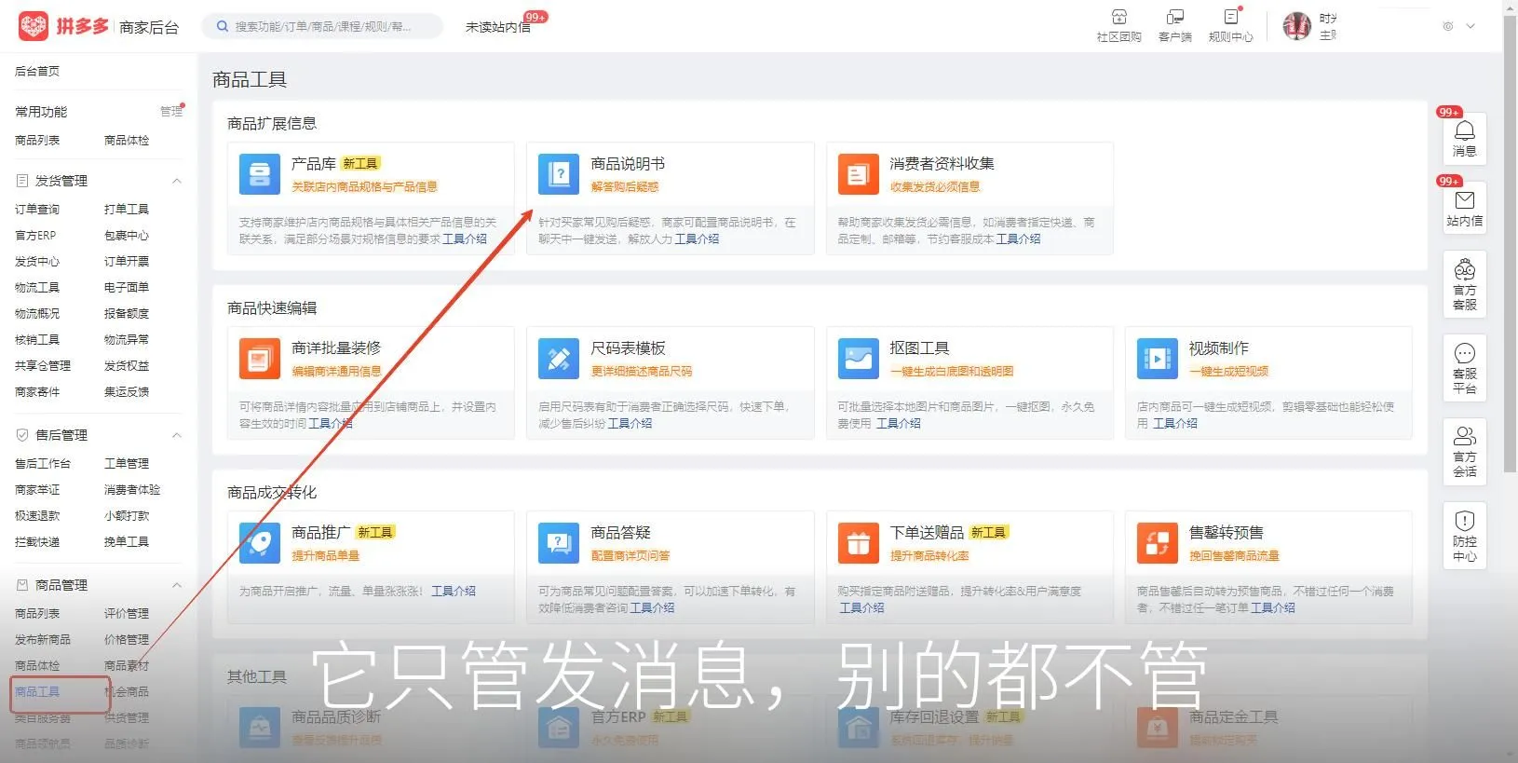Open 工具介绍 link for 抠图工具

point(899,424)
